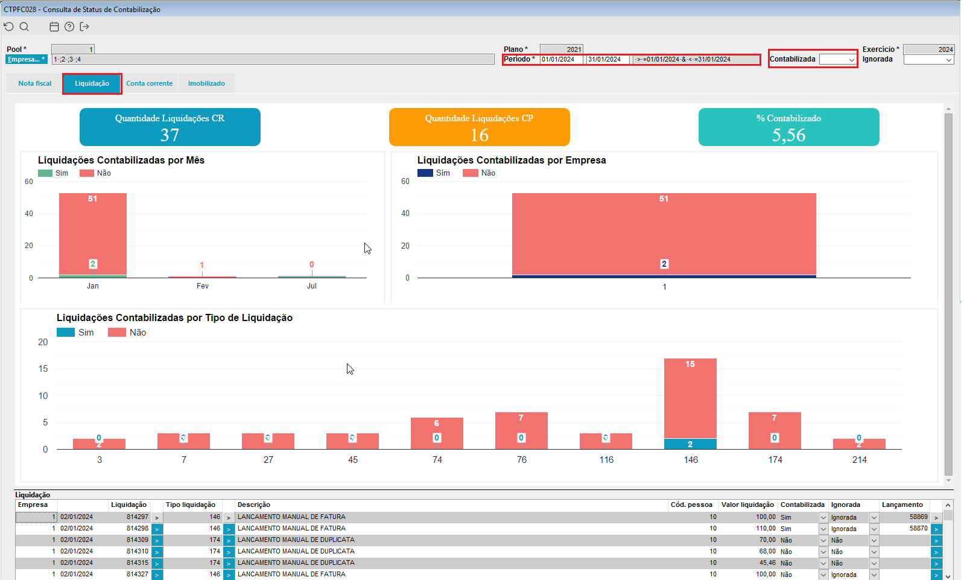Click tipo liquidação arrow in 814297 row

(x=229, y=517)
